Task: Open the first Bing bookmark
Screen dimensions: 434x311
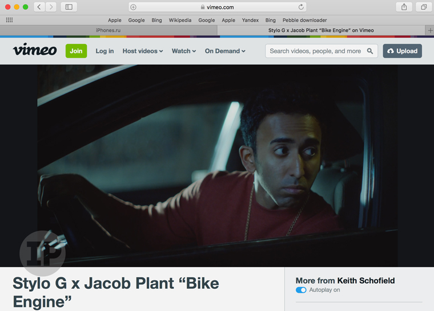Action: [x=156, y=20]
